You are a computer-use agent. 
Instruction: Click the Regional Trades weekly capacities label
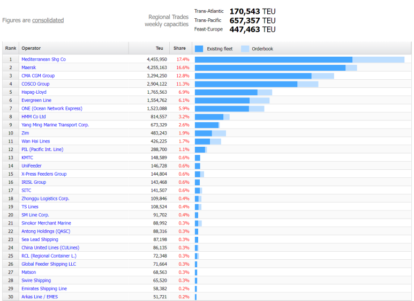167,20
